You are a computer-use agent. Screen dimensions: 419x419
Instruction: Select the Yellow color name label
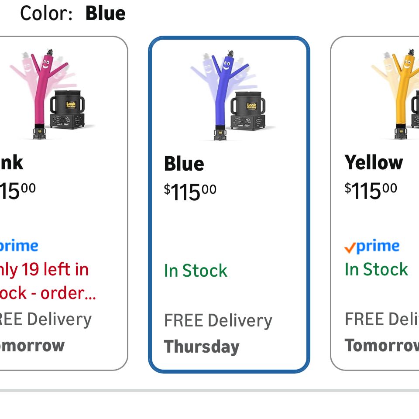374,162
